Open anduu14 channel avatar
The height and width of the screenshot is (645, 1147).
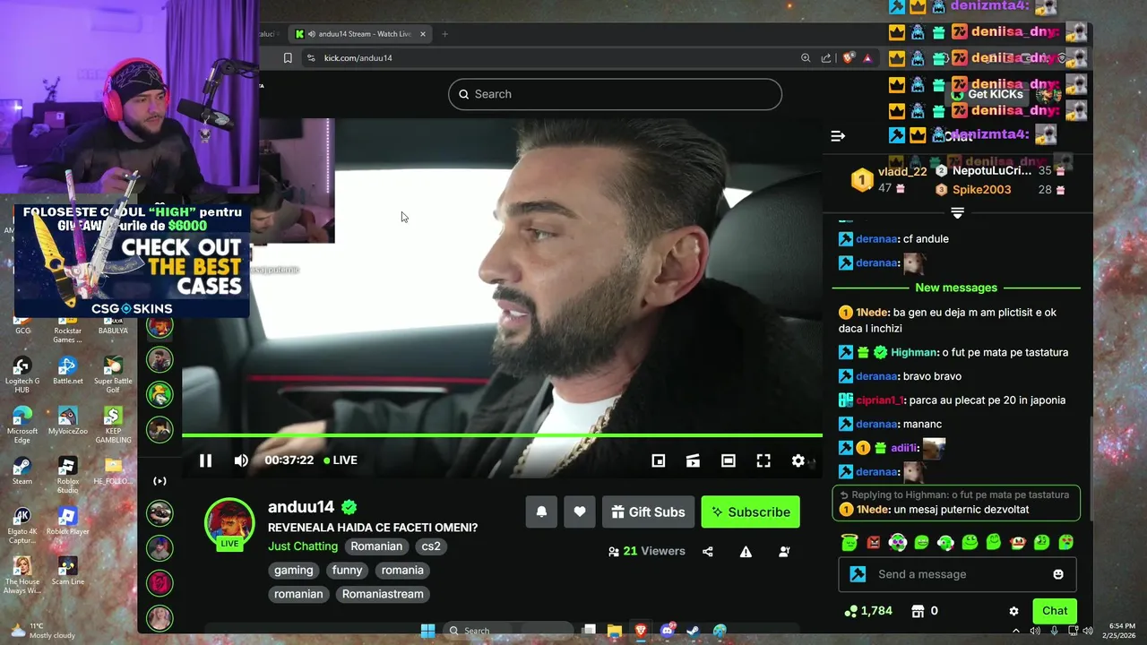[229, 523]
